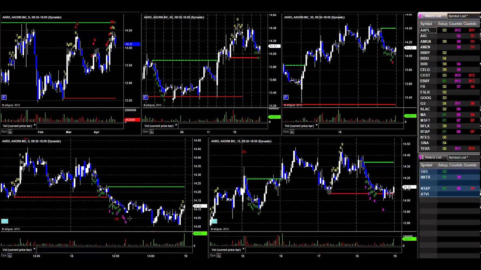Click the 15-minute chart title AKRX, AKORN INC, 15

(241, 141)
